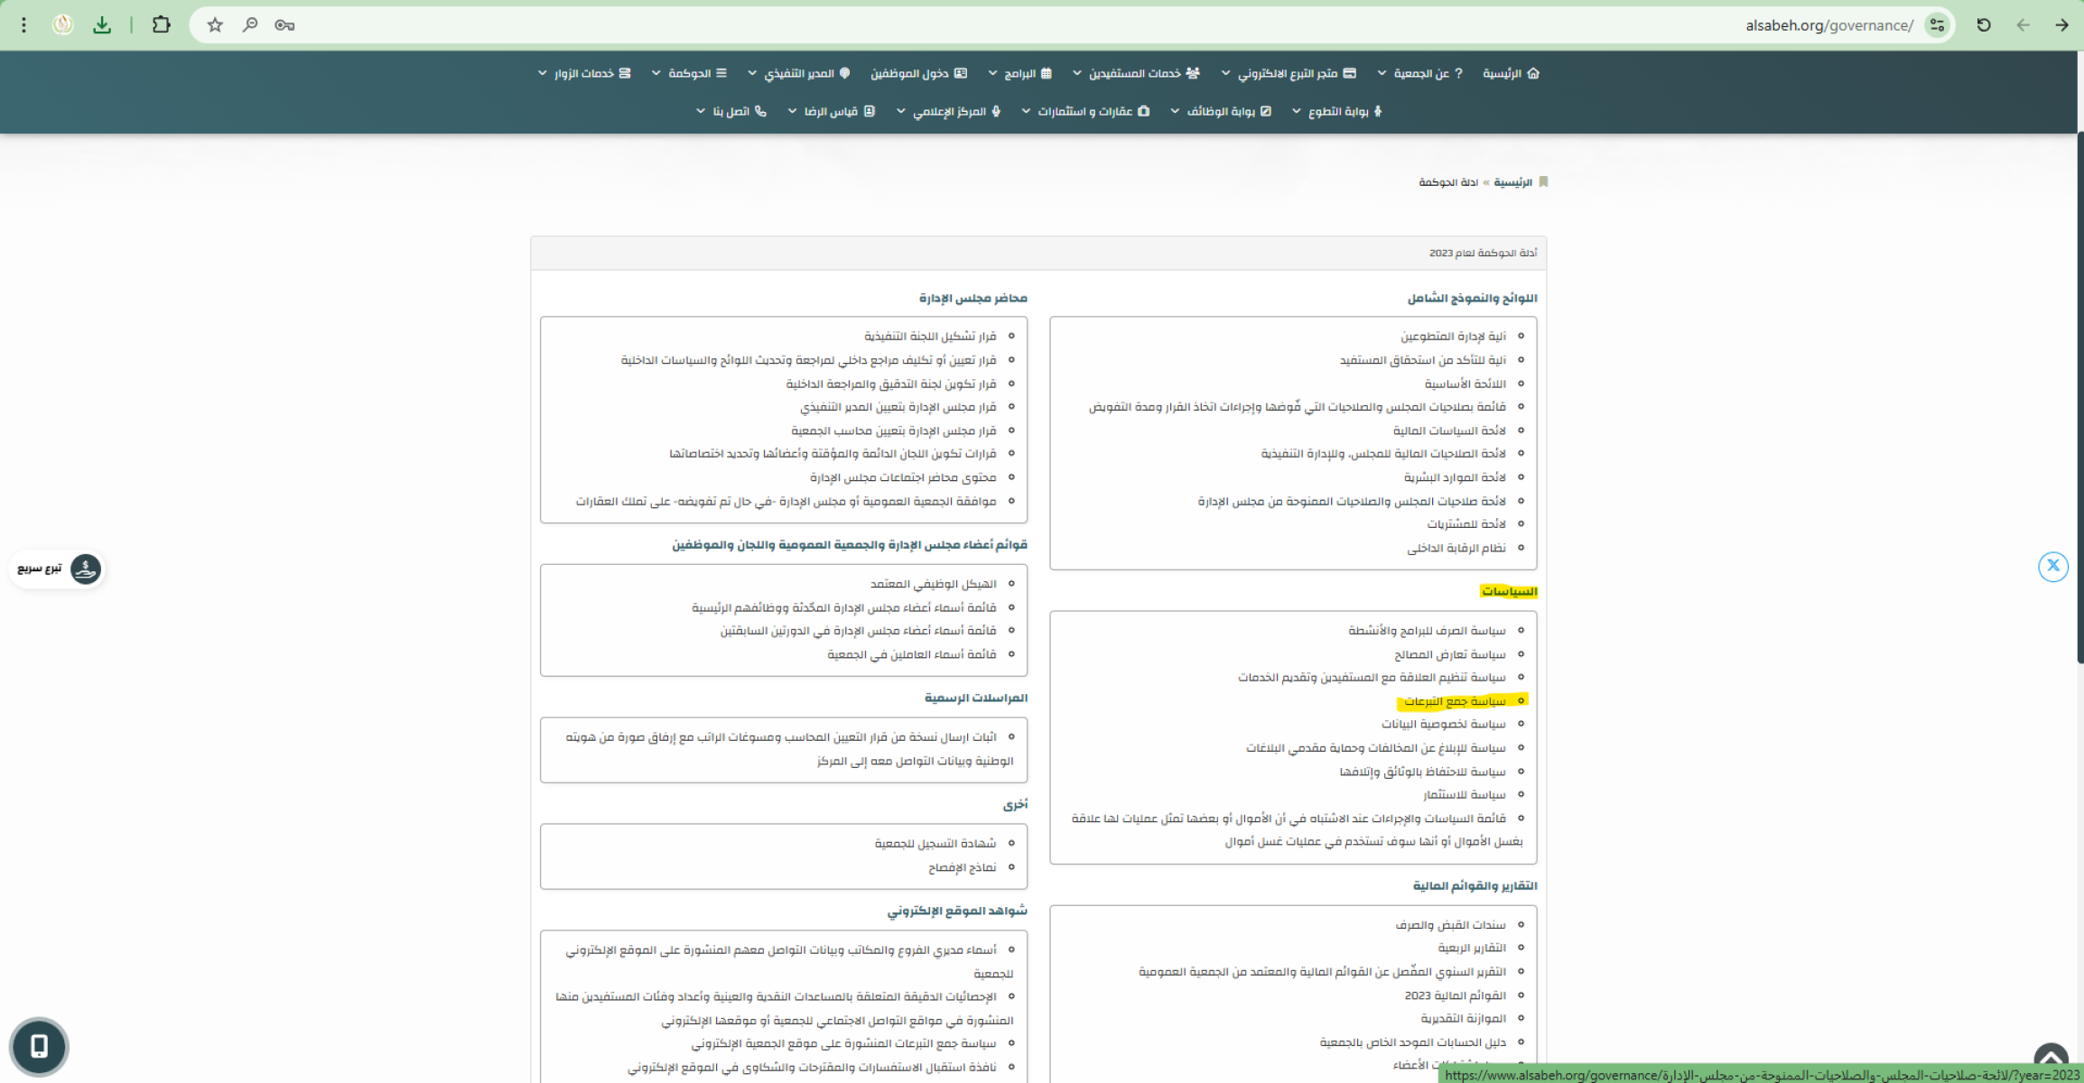The width and height of the screenshot is (2084, 1083).
Task: Open لائحة الموارد البشرية link
Action: click(1455, 477)
